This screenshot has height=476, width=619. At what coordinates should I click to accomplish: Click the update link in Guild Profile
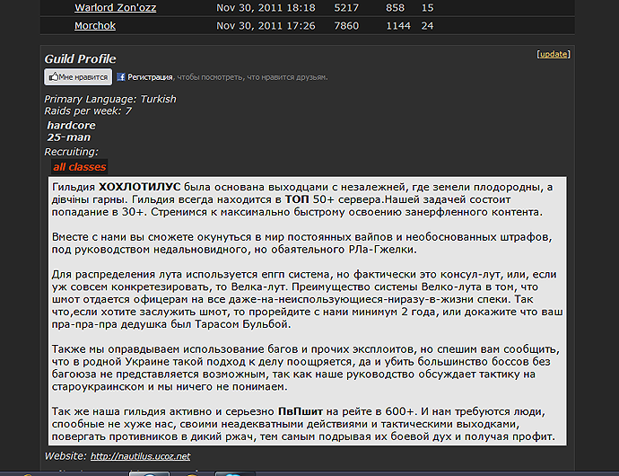554,54
